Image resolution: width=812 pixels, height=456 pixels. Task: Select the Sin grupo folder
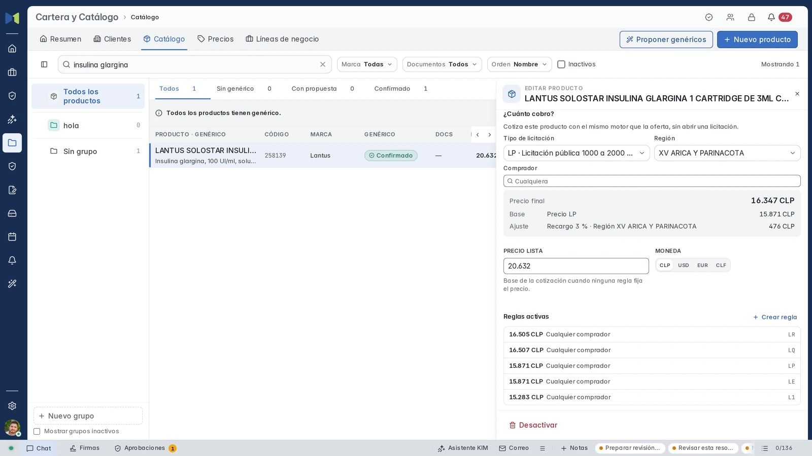pos(88,151)
